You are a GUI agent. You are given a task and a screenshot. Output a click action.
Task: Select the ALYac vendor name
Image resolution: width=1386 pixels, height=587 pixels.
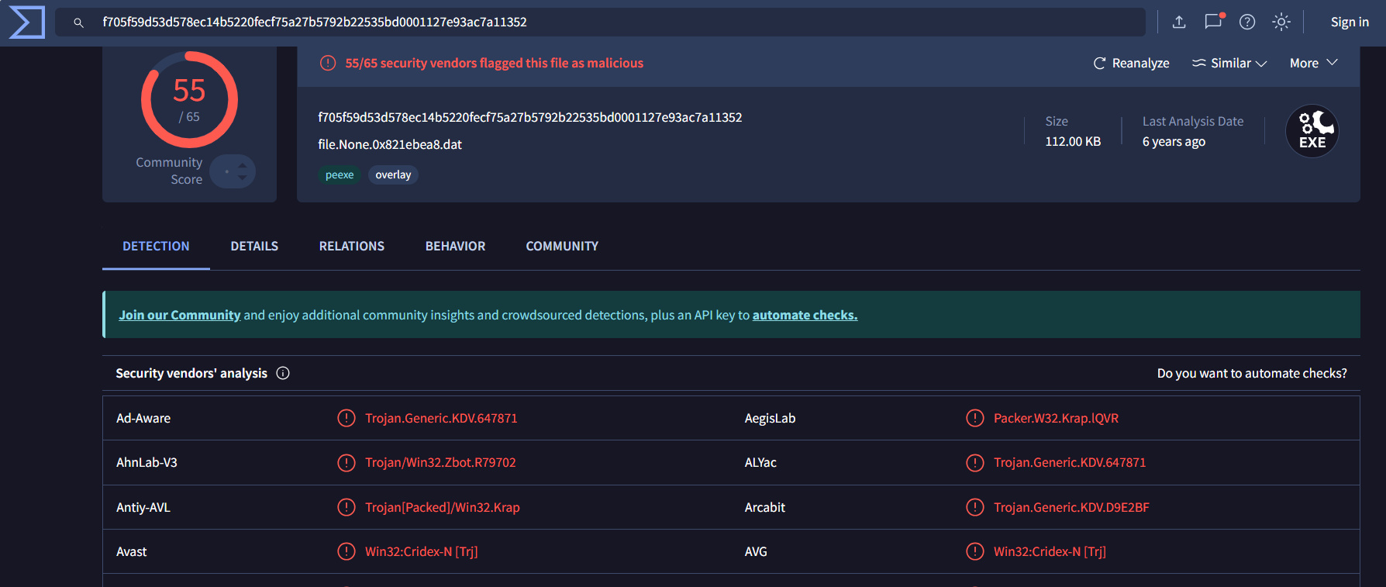[760, 462]
